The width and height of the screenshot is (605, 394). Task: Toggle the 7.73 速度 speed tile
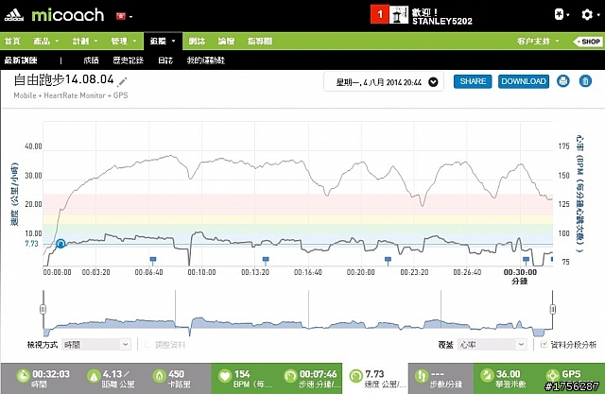(x=375, y=378)
